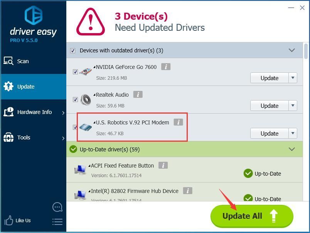Open NVIDIA Update button dropdown arrow

tap(293, 78)
